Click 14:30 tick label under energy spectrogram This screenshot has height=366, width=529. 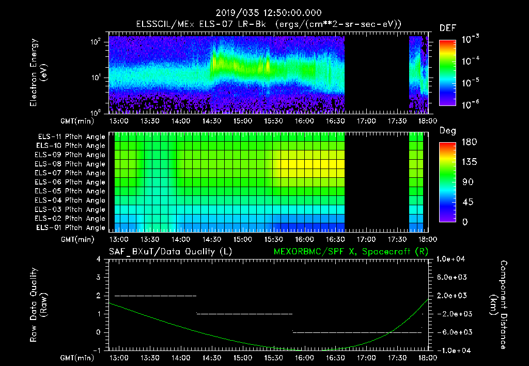tap(211, 121)
